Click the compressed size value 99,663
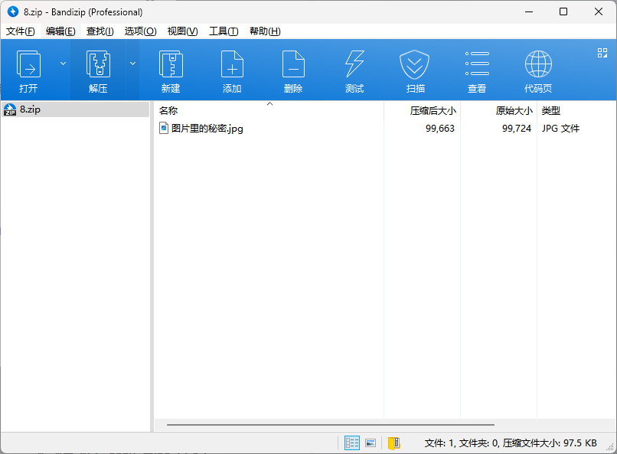 pos(440,129)
